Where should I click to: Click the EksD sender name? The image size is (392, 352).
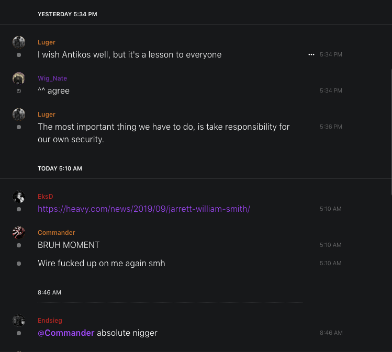pos(46,197)
